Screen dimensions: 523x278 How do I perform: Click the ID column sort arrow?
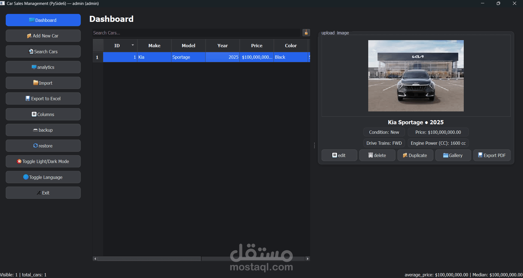point(133,45)
